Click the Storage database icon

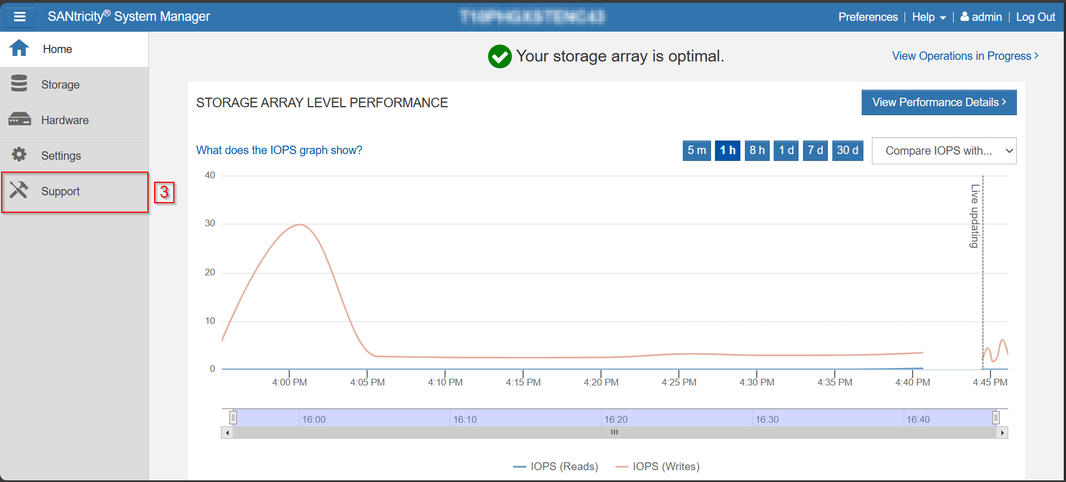pyautogui.click(x=19, y=84)
